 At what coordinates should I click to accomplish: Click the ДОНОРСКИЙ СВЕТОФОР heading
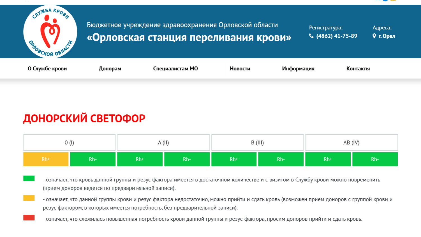tap(84, 118)
